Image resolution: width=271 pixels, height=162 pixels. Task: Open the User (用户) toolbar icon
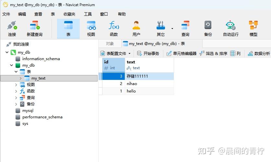(136, 28)
